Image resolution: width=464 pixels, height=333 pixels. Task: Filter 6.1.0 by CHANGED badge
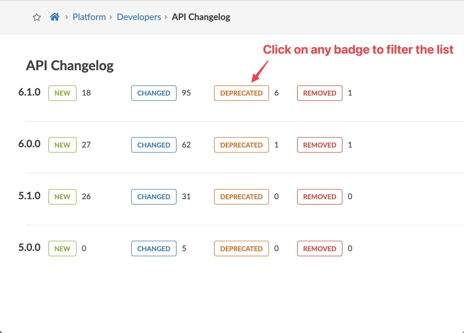point(154,93)
